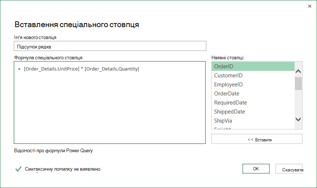317x188 pixels.
Task: Select ShippedDate in the available columns list
Action: point(253,112)
